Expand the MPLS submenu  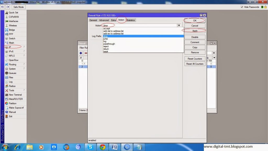click(24, 56)
